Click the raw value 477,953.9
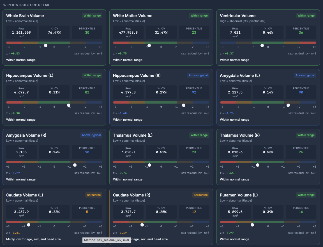 point(128,33)
